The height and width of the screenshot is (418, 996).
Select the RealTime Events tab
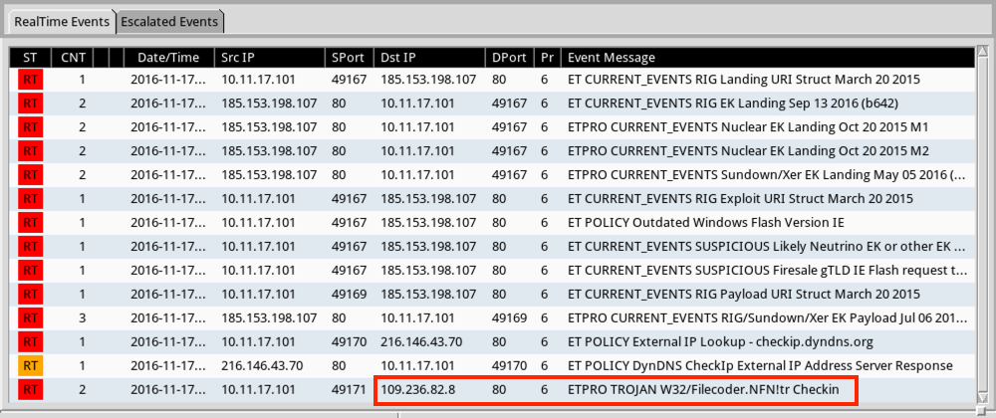pos(60,21)
